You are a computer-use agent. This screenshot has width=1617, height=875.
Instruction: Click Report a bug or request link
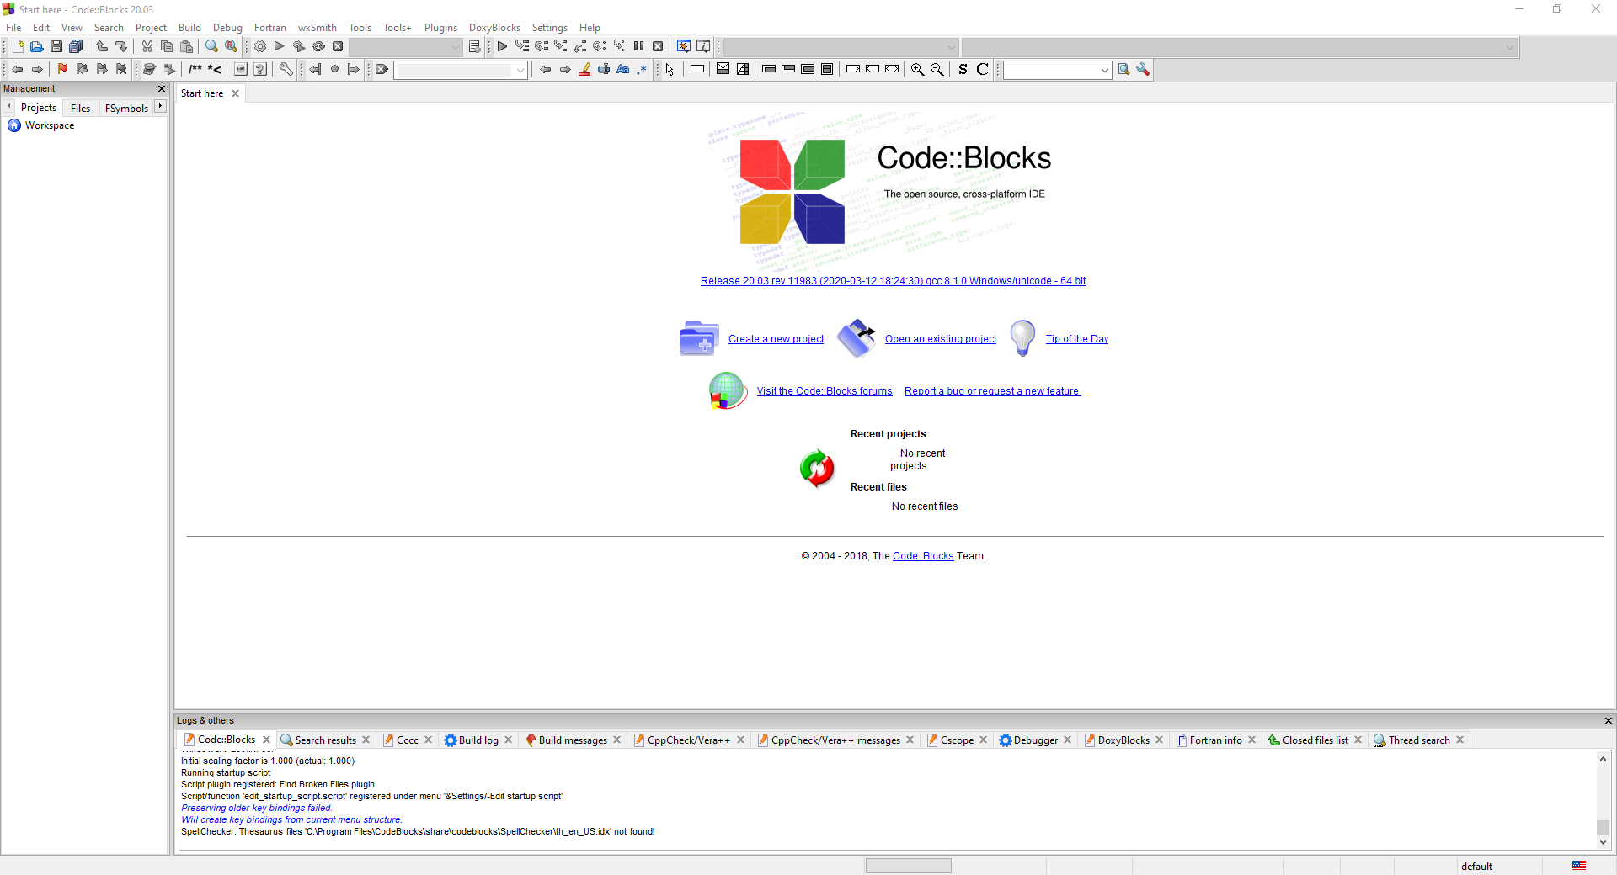point(992,391)
